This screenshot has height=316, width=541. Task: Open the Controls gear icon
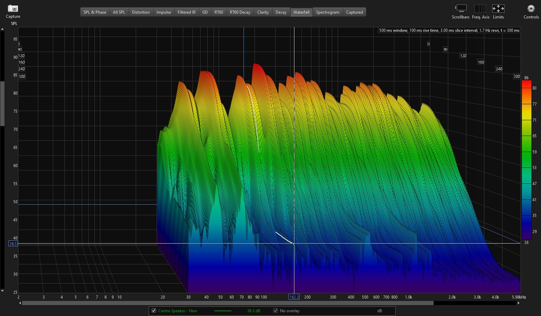[x=531, y=9]
